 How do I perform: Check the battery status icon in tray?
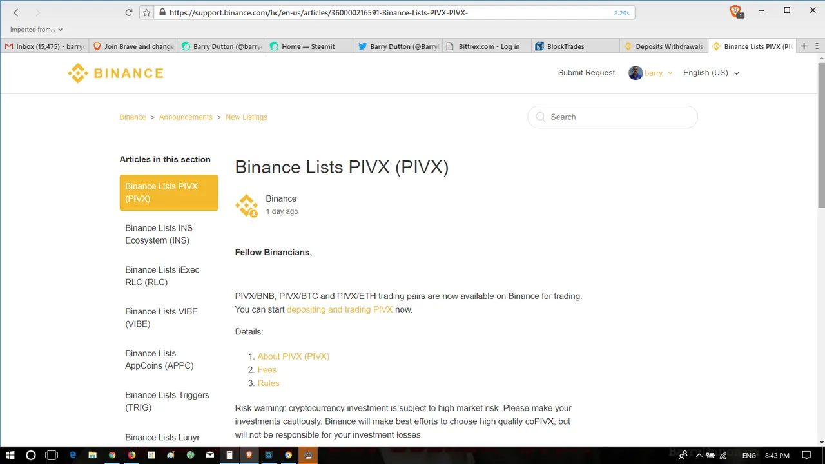click(x=710, y=456)
